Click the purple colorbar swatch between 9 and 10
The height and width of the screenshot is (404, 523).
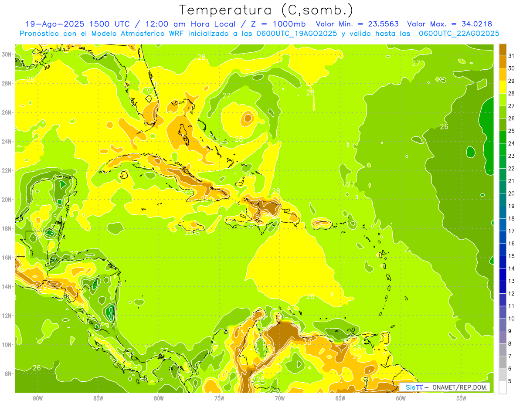pyautogui.click(x=503, y=325)
